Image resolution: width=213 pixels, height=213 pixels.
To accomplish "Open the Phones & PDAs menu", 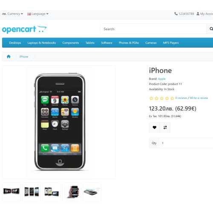I will (129, 43).
